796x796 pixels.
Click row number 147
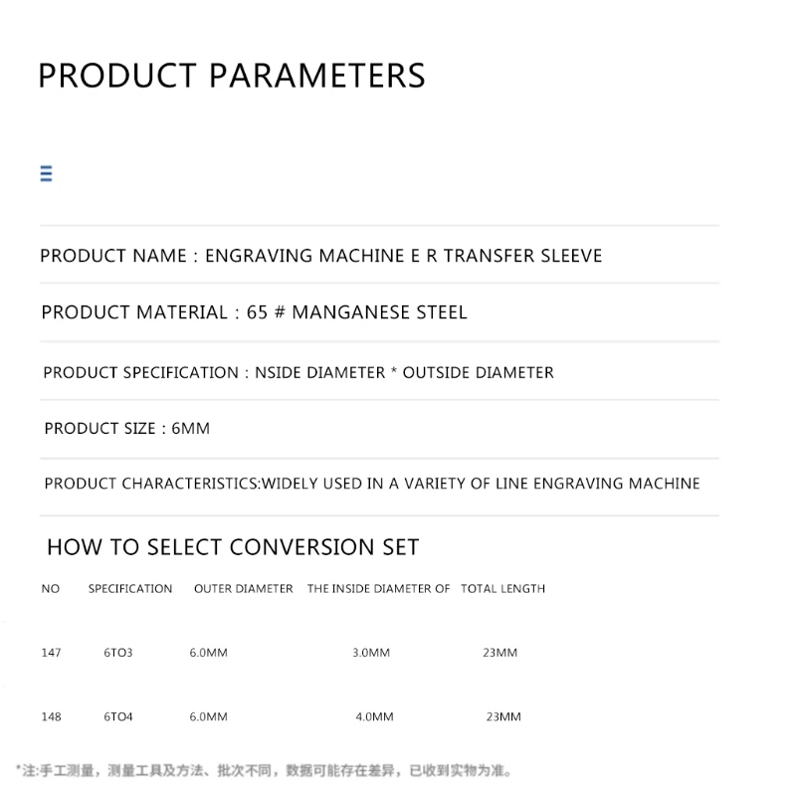pos(52,653)
